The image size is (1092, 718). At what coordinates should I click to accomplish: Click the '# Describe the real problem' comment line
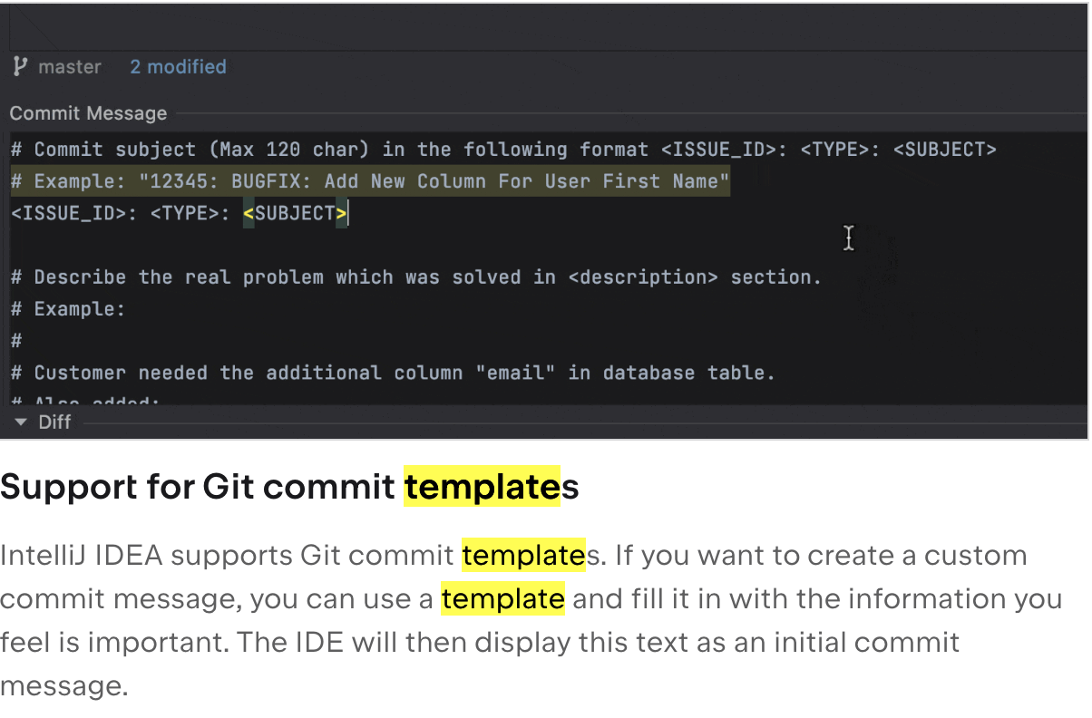(415, 277)
